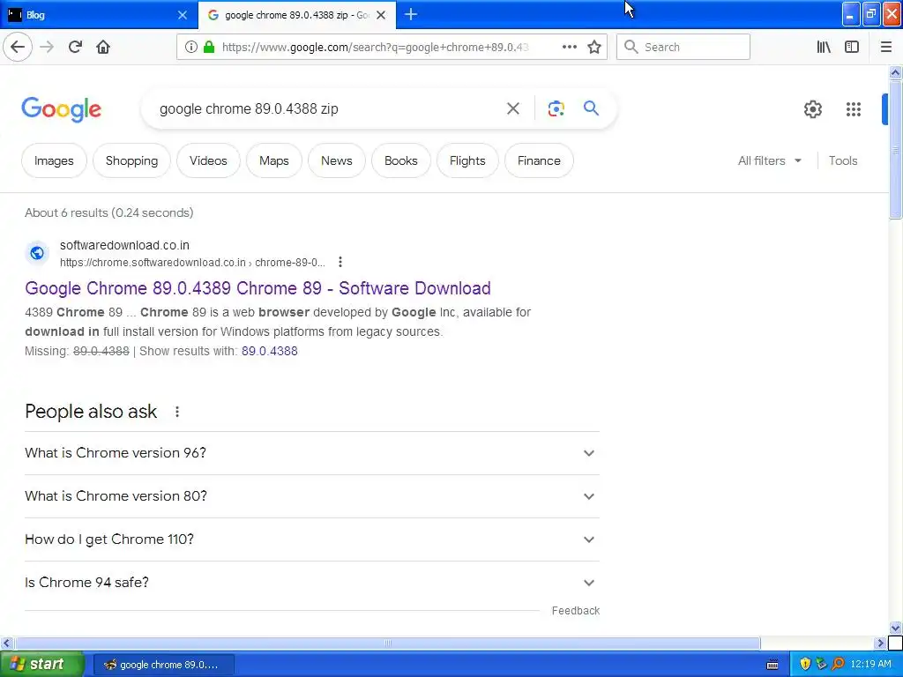Filter results by Images

pyautogui.click(x=54, y=160)
